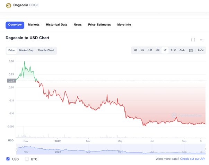Set chart range to 1Y
Viewport: 209px width, 165px height.
(165, 50)
